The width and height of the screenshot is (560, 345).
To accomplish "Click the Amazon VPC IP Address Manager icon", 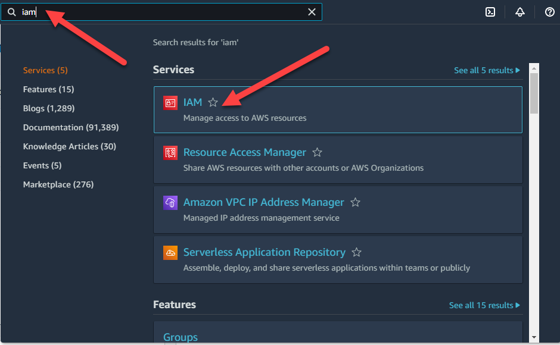I will (x=170, y=203).
